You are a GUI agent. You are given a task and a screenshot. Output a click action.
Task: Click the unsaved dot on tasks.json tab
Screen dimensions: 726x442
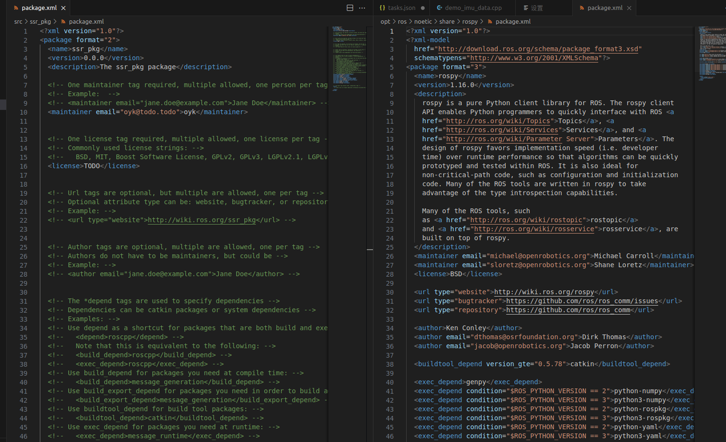click(x=423, y=8)
